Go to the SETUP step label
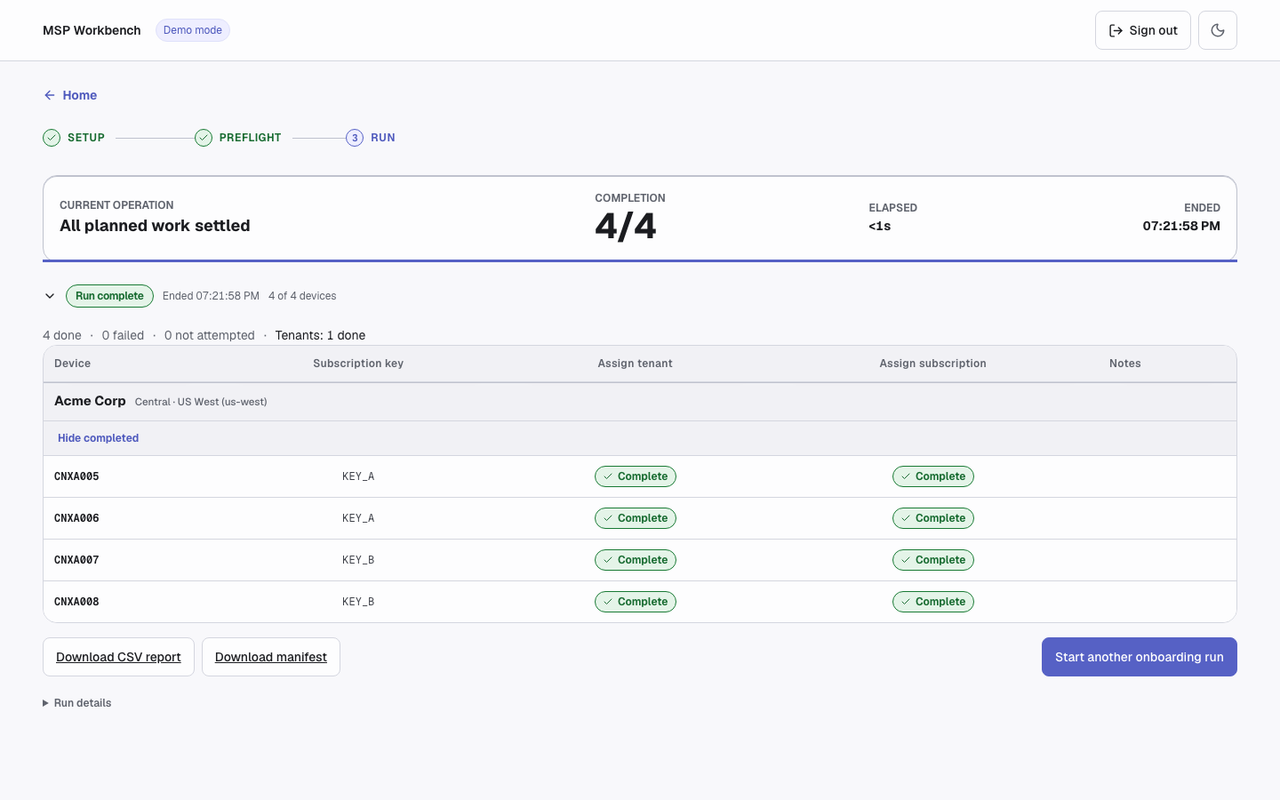Image resolution: width=1280 pixels, height=800 pixels. pos(86,138)
